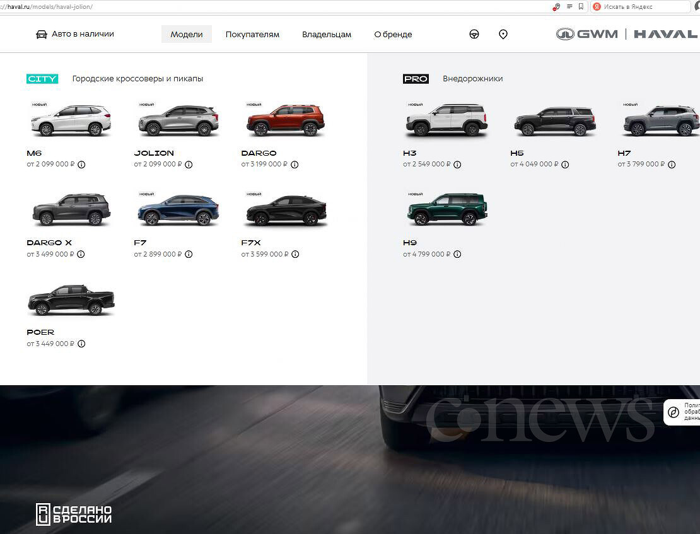The width and height of the screenshot is (700, 534).
Task: Click the grey H7 car image
Action: tap(661, 120)
